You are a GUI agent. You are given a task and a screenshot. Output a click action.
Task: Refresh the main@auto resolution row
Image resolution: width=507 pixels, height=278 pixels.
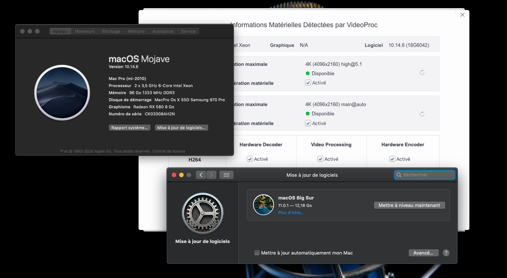pyautogui.click(x=422, y=114)
